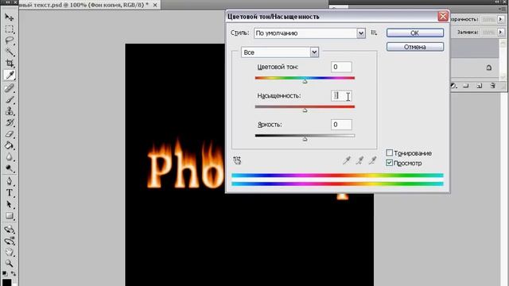Select the Horizontal Type tool
The image size is (509, 286).
point(9,193)
